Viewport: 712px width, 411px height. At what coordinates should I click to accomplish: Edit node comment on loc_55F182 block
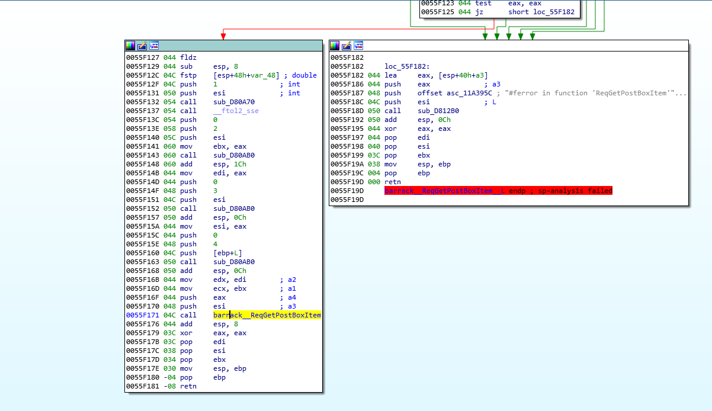(x=347, y=46)
